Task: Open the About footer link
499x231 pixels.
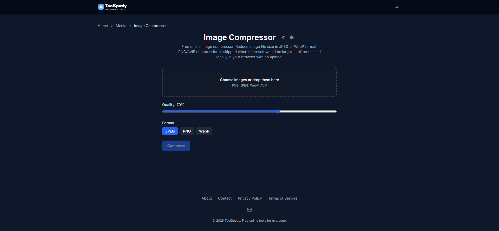Action: tap(207, 198)
